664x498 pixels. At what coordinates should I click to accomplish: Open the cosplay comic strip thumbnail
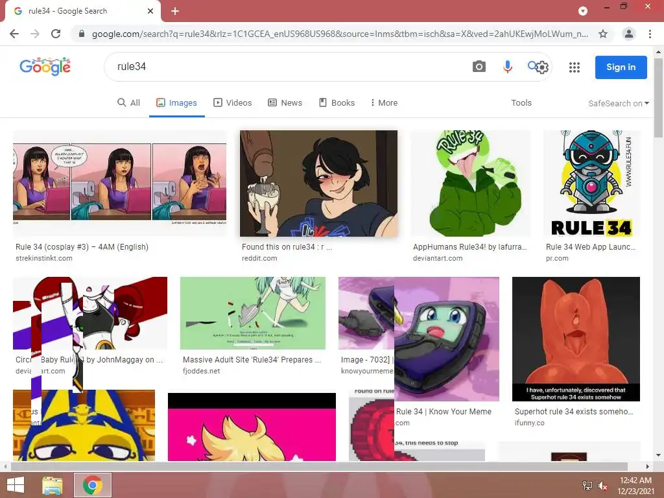click(x=120, y=184)
